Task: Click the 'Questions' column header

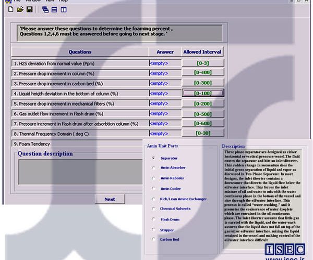Action: tap(80, 52)
